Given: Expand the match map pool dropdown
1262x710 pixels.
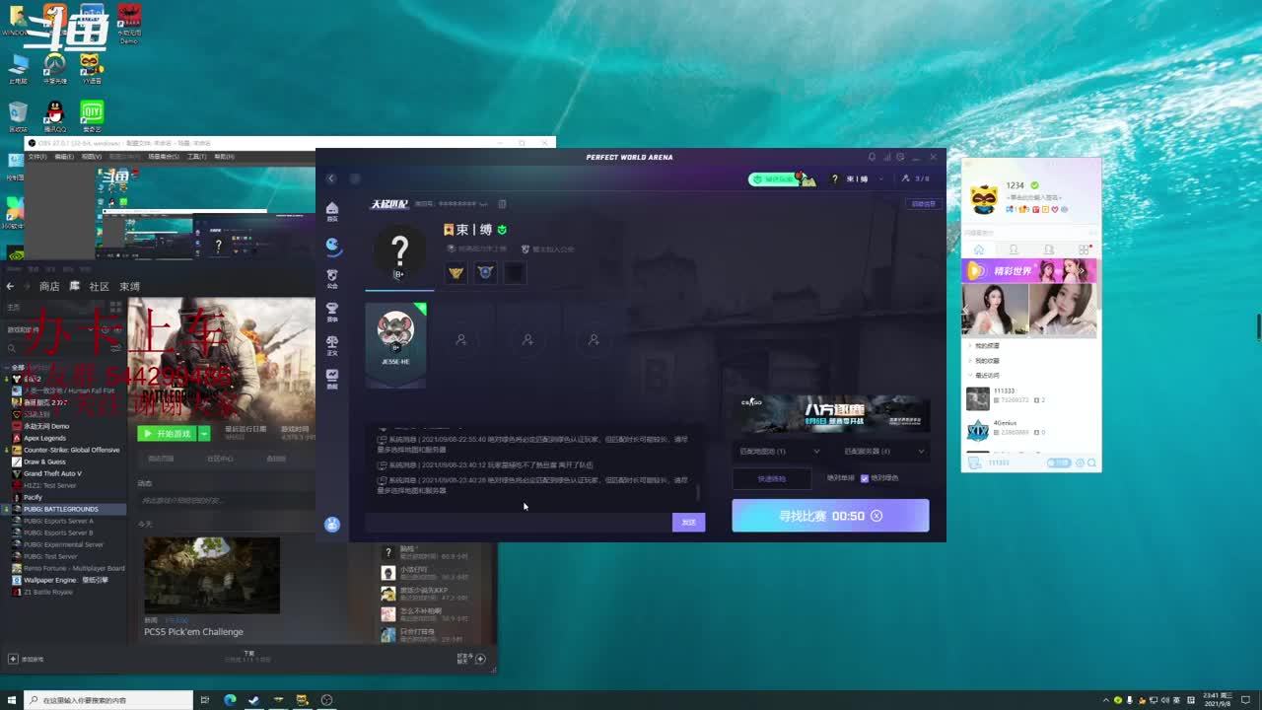Looking at the screenshot, I should (779, 452).
